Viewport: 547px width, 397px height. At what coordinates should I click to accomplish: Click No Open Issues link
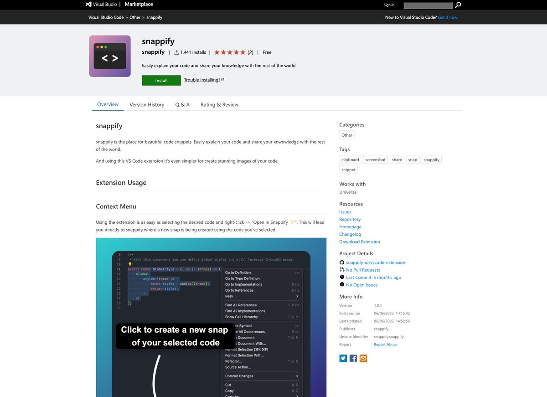362,285
